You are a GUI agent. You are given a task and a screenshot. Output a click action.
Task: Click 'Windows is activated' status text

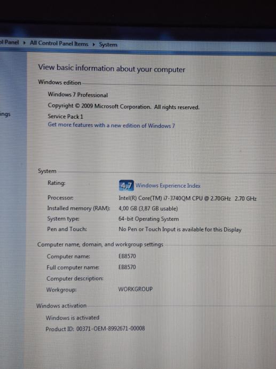tap(73, 318)
